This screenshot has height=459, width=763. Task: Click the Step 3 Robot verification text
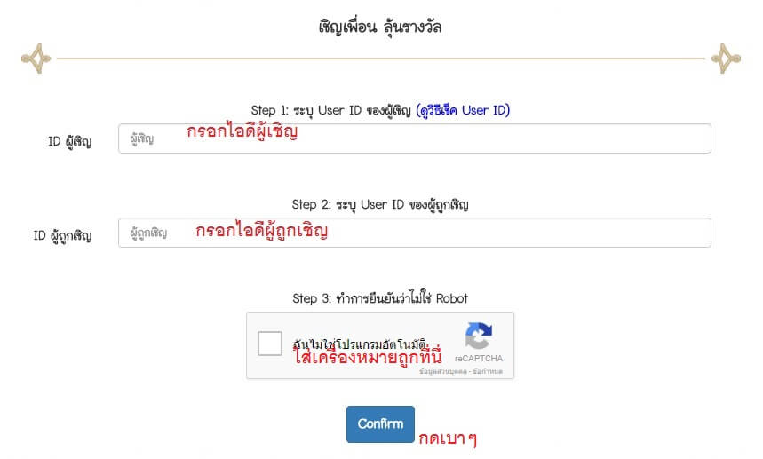380,298
